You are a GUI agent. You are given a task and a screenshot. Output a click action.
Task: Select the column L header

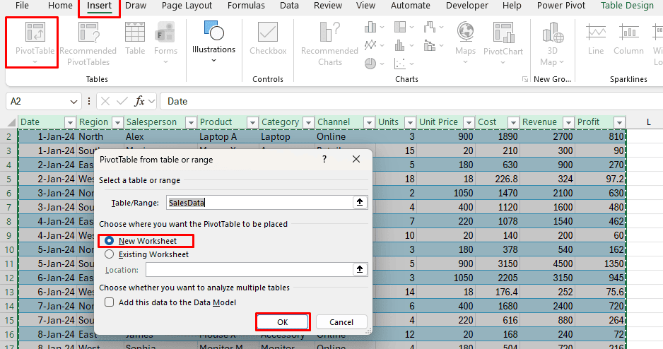tap(648, 122)
